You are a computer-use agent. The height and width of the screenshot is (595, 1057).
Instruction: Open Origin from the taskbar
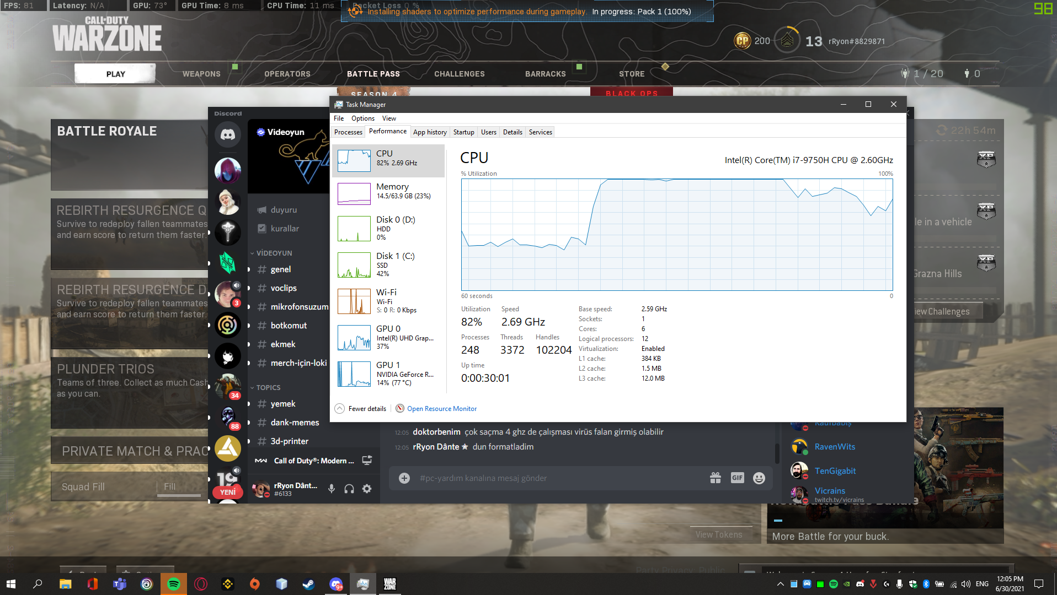click(254, 584)
